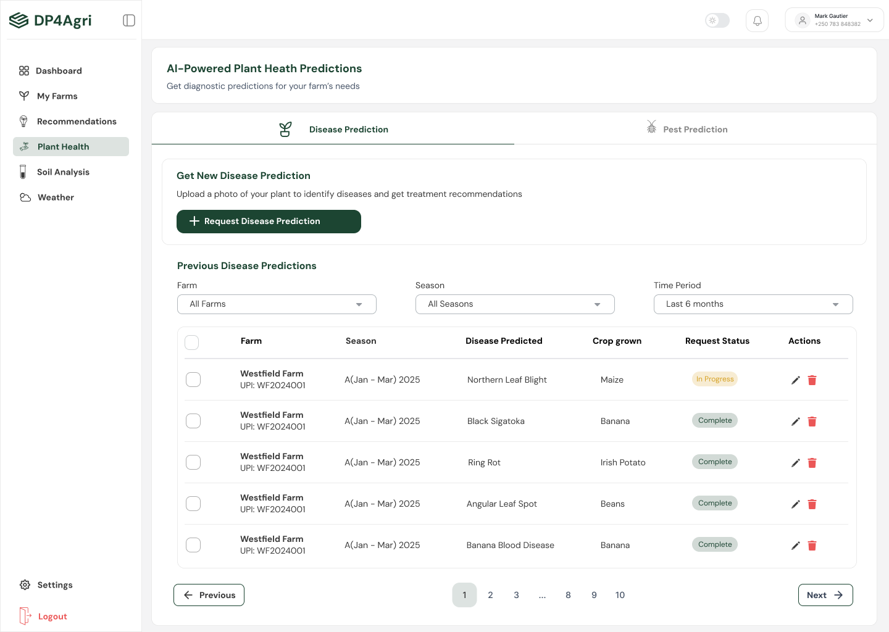The image size is (889, 632).
Task: Select the Banana Blood Disease row checkbox
Action: click(193, 545)
